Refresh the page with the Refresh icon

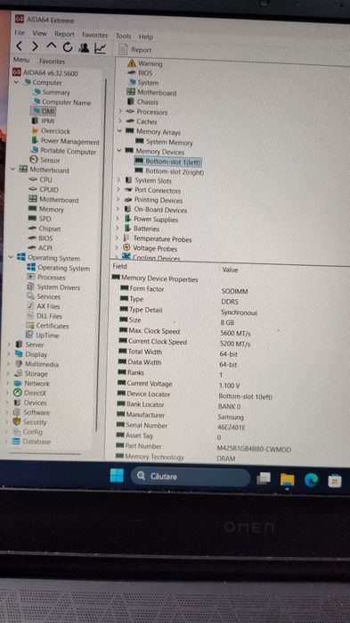click(x=68, y=47)
